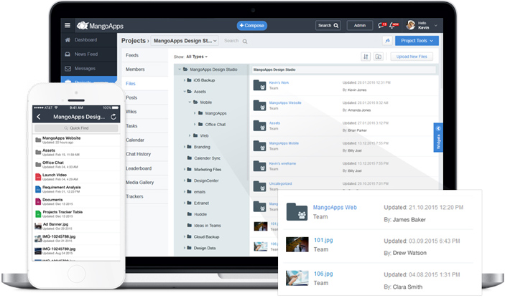Click the pin icon near Project Tools

[387, 40]
